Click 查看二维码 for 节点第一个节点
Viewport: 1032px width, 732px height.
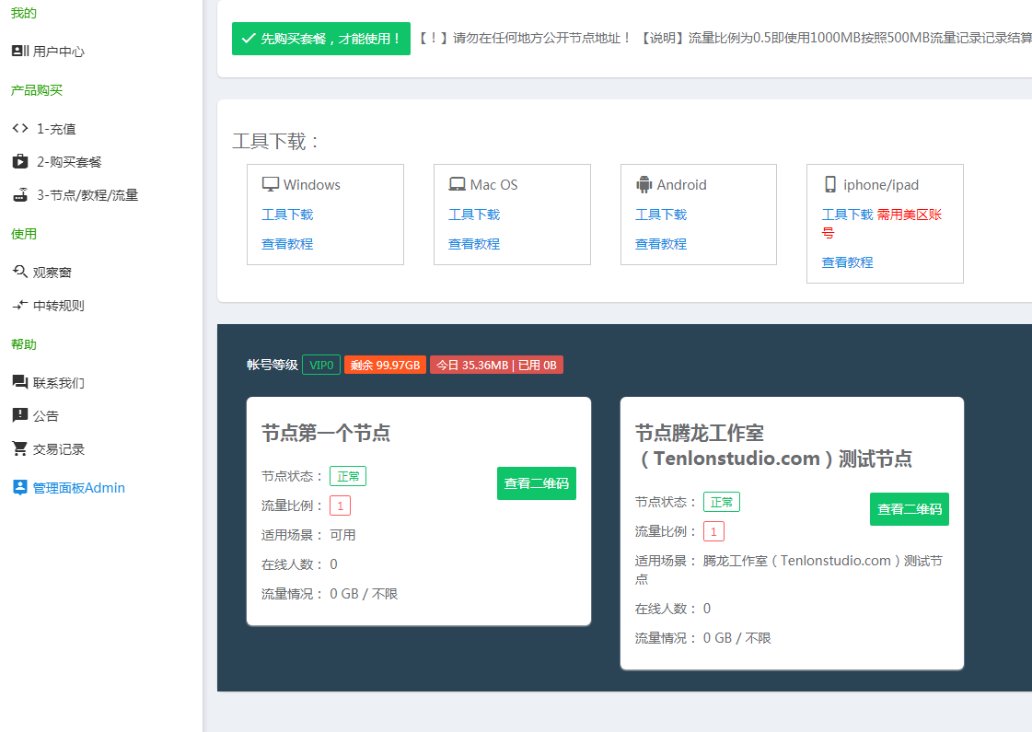click(537, 482)
